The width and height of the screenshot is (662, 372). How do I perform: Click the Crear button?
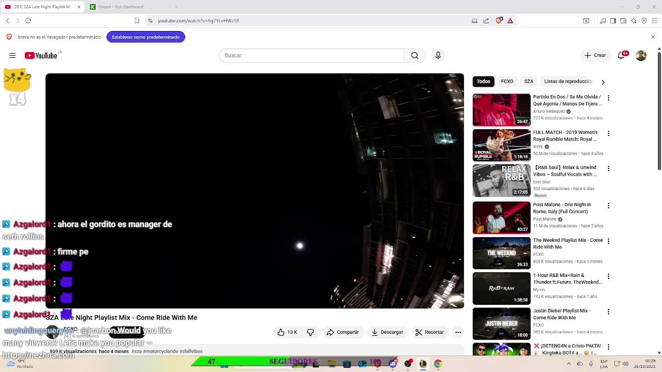pos(595,55)
